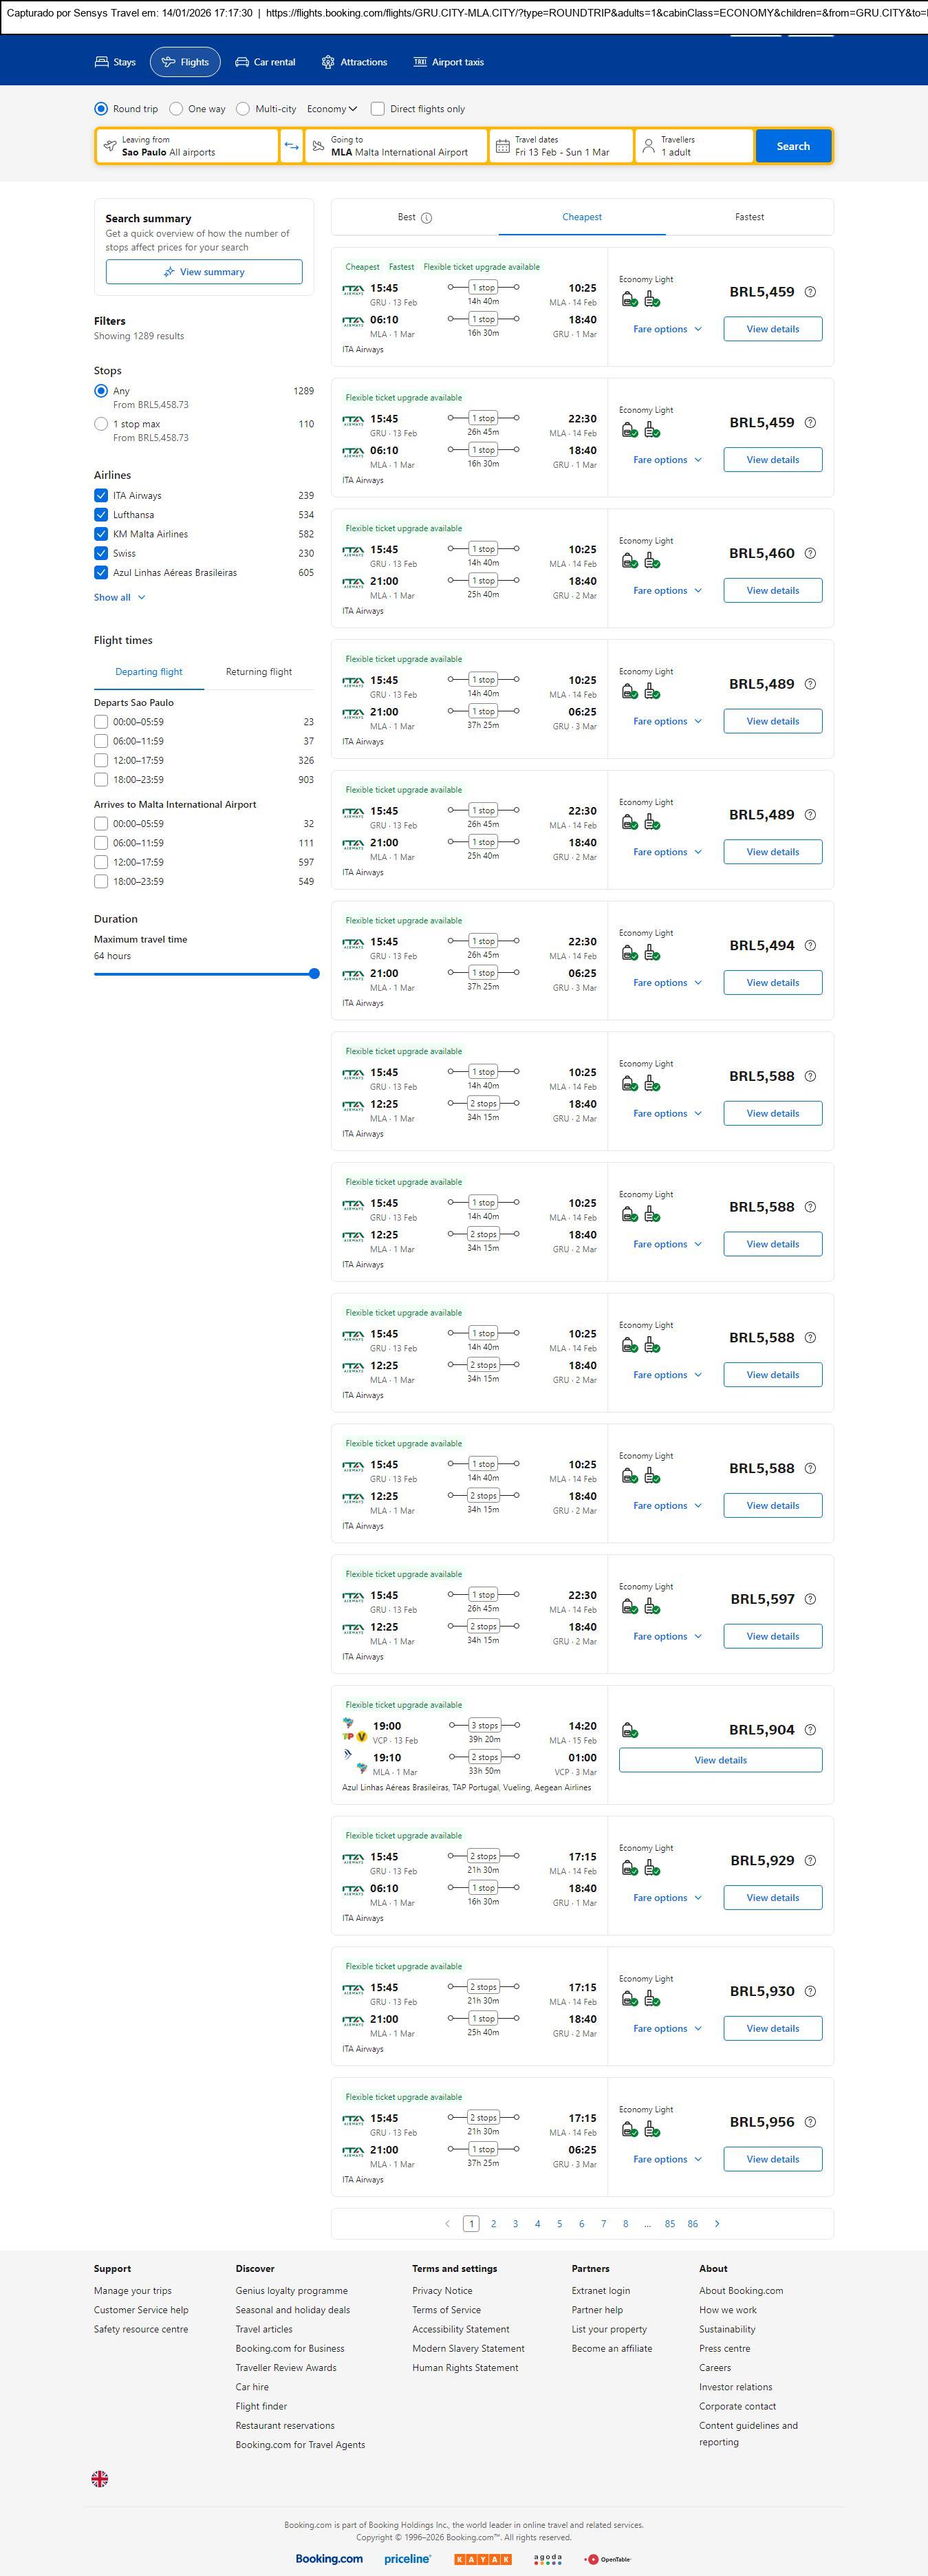Uncheck the Lufthansa airline filter
The image size is (928, 2576).
101,515
